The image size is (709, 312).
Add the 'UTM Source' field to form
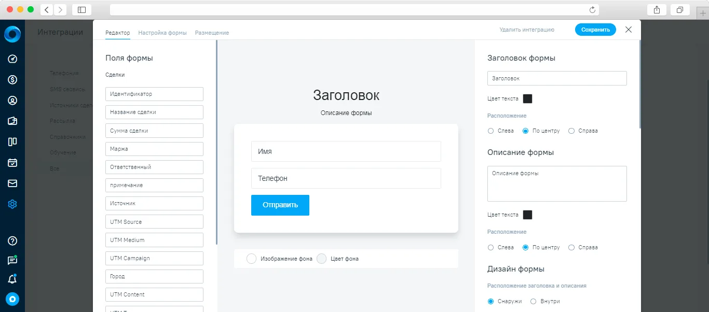pyautogui.click(x=154, y=222)
